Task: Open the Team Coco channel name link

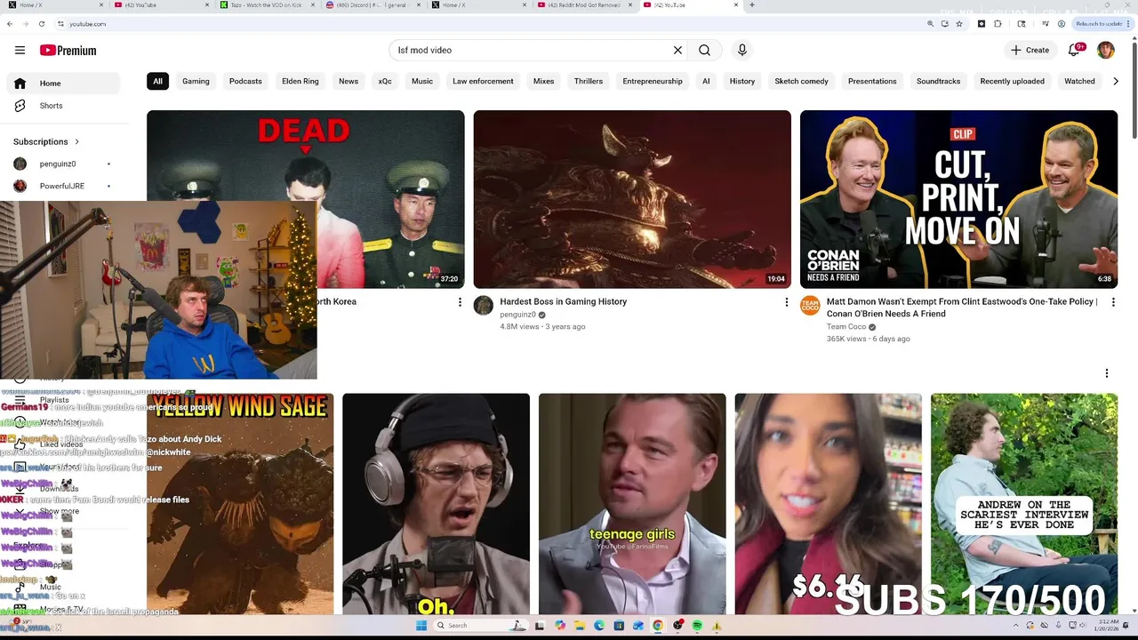Action: click(x=846, y=327)
